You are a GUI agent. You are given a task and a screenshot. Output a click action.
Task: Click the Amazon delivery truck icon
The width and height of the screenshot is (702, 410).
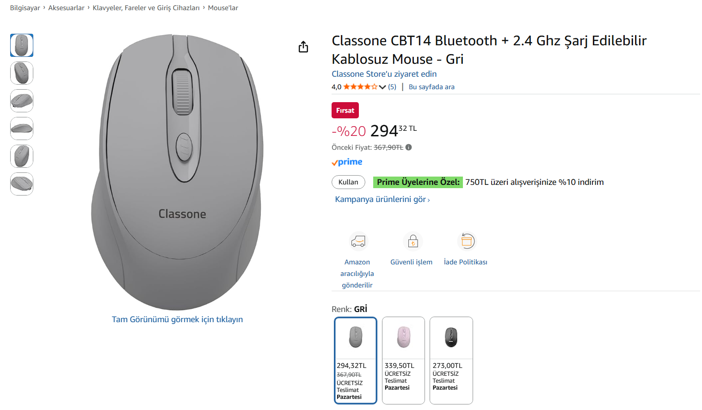[x=358, y=241]
